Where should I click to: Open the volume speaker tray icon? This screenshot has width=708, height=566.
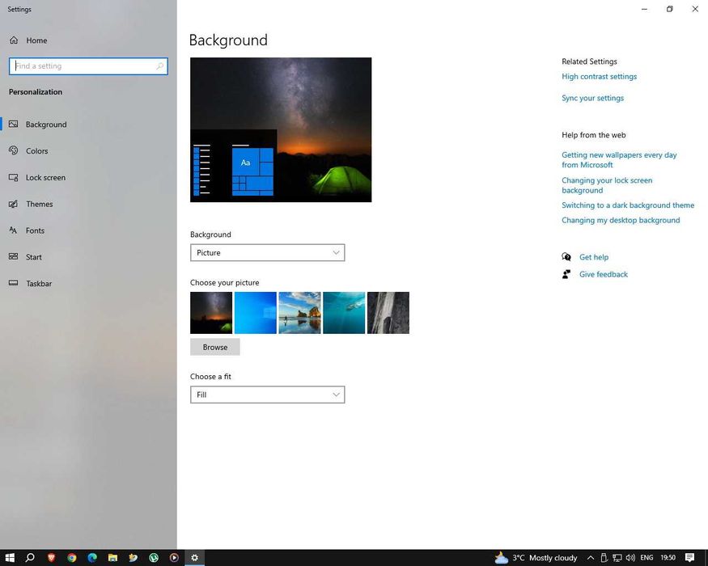coord(630,558)
